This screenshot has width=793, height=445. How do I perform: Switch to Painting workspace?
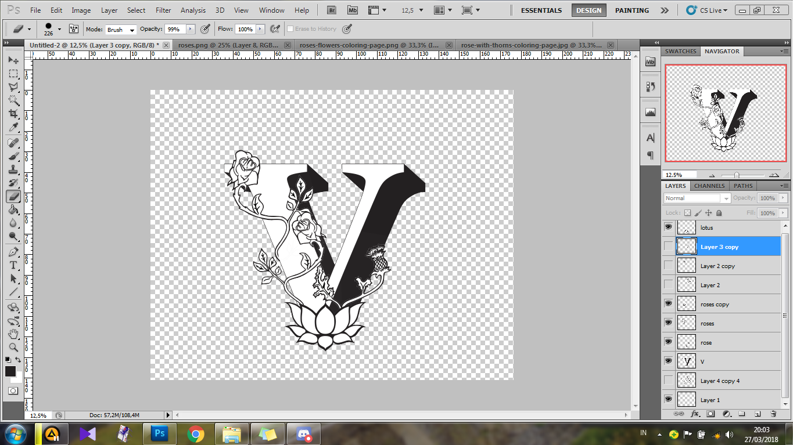tap(632, 10)
